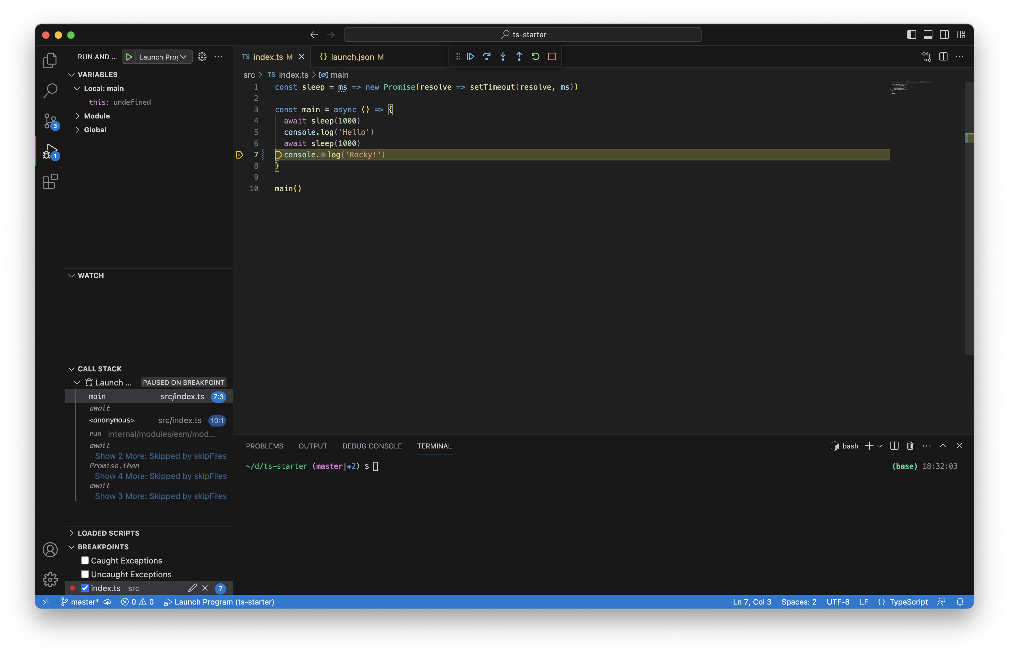Kill the active terminal with trash icon
The image size is (1009, 655).
[910, 446]
